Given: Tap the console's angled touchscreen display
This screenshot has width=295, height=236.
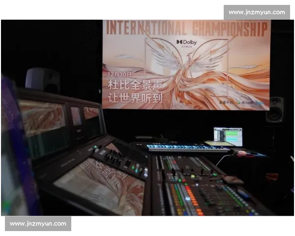Looking at the screenshot, I should [98, 189].
